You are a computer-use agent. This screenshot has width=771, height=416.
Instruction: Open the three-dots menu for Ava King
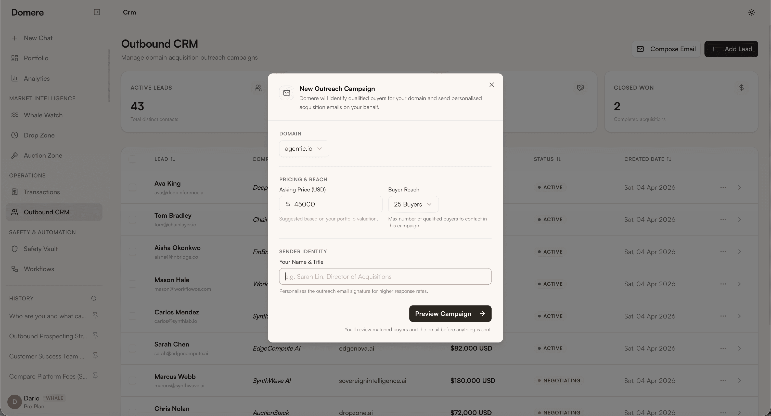(x=723, y=187)
